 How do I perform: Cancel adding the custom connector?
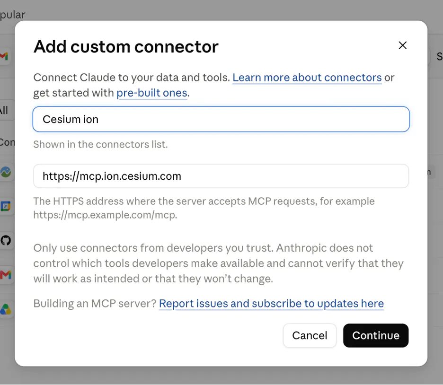coord(310,335)
